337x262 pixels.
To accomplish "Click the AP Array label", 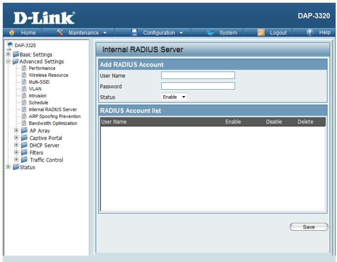I will coord(40,131).
